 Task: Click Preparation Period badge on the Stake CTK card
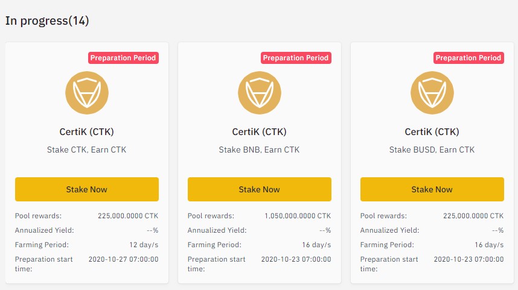(123, 58)
